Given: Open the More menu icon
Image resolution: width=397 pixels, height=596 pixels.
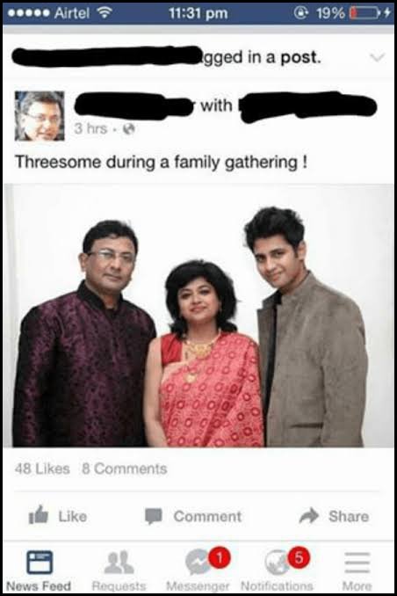Looking at the screenshot, I should (x=357, y=563).
